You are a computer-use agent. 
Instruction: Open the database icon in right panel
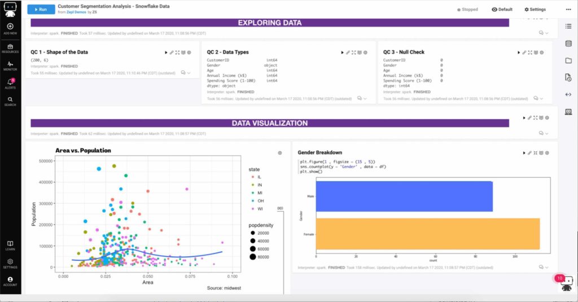(x=568, y=43)
